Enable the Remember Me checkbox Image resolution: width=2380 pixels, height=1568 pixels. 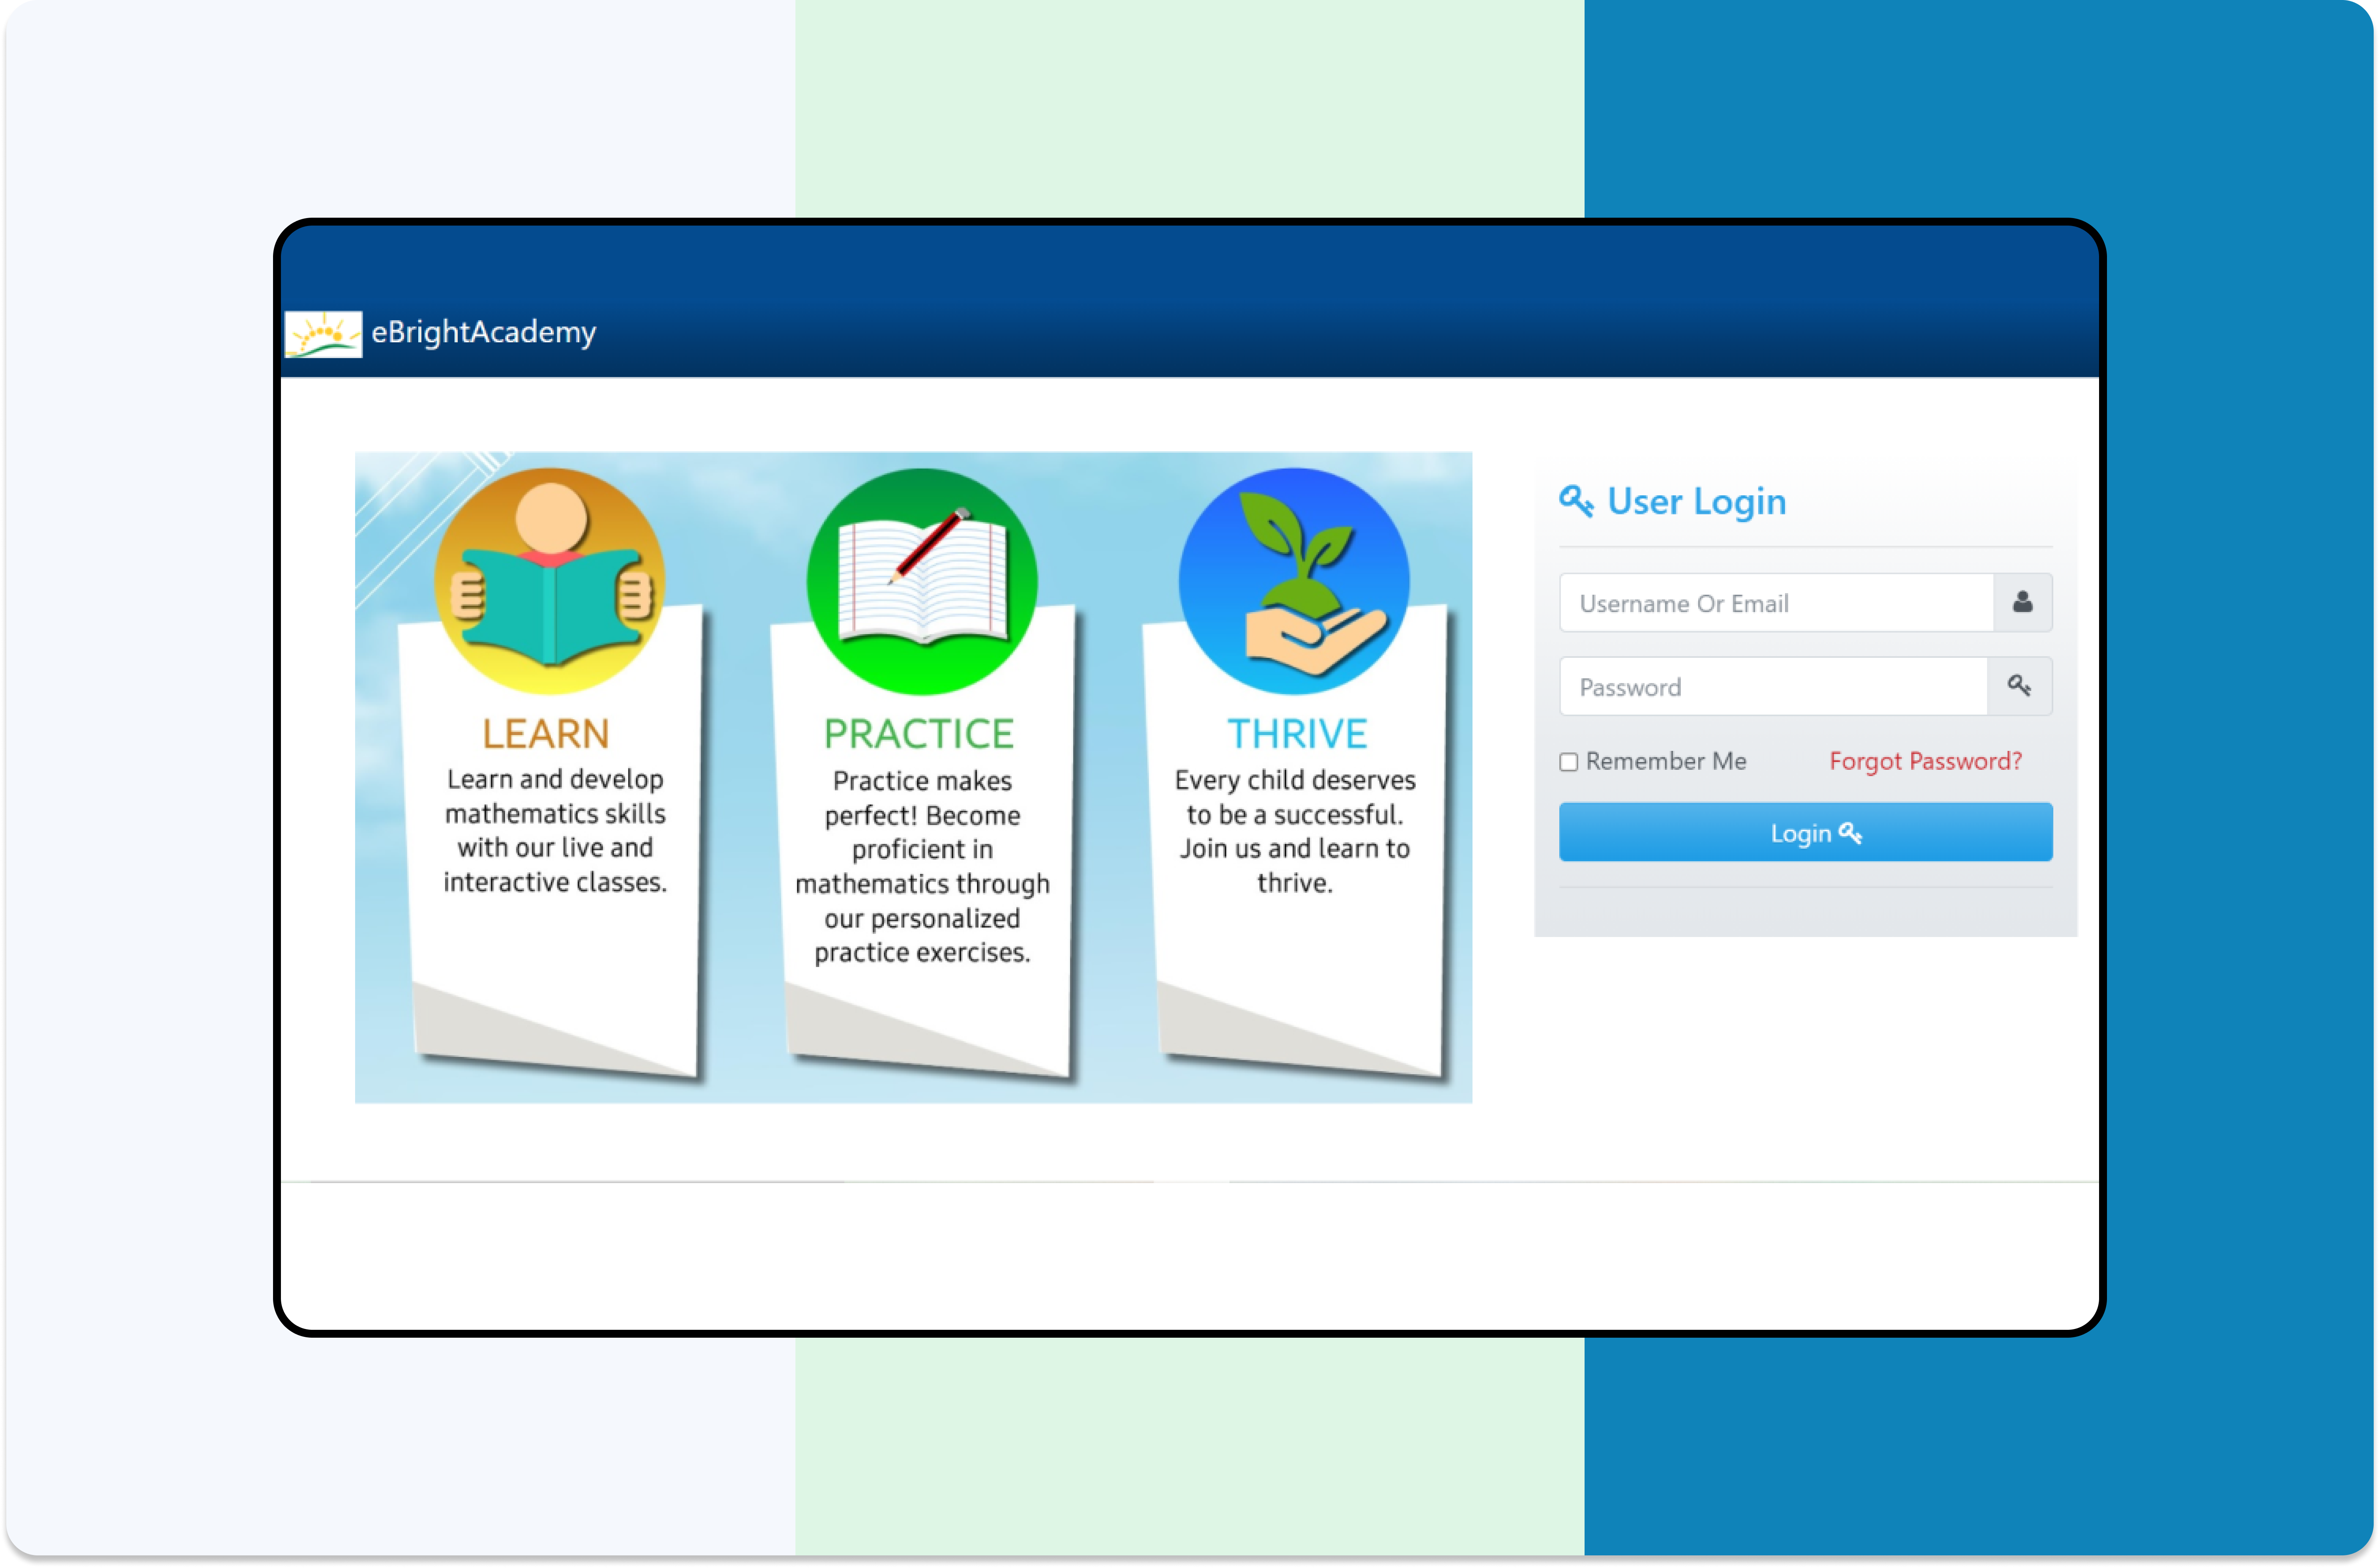1569,762
